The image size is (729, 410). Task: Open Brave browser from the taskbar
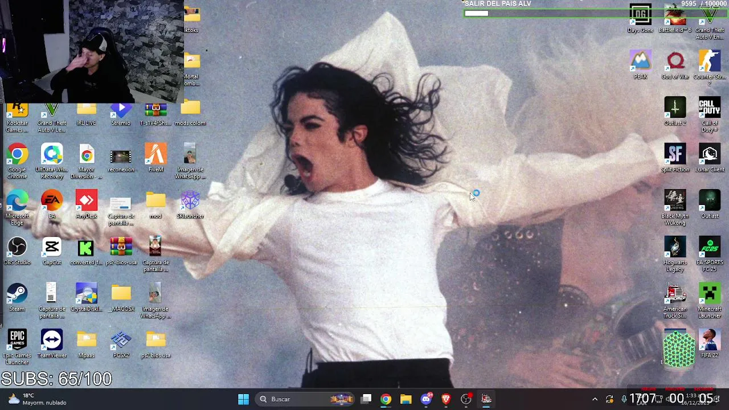[446, 399]
